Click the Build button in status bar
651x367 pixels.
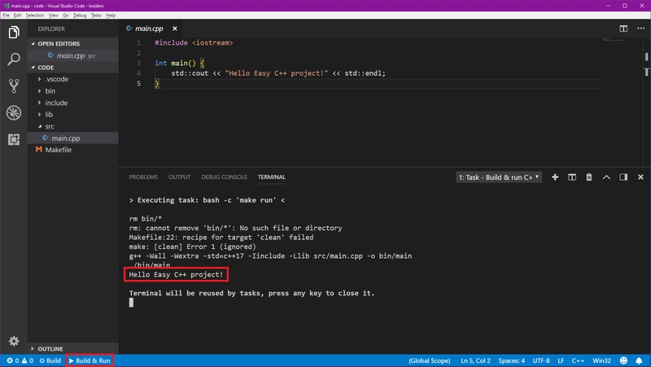(x=49, y=360)
